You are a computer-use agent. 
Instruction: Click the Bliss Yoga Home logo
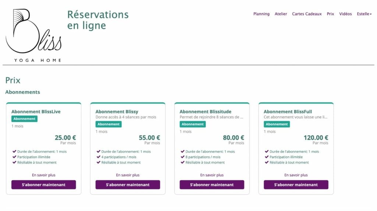click(x=34, y=35)
